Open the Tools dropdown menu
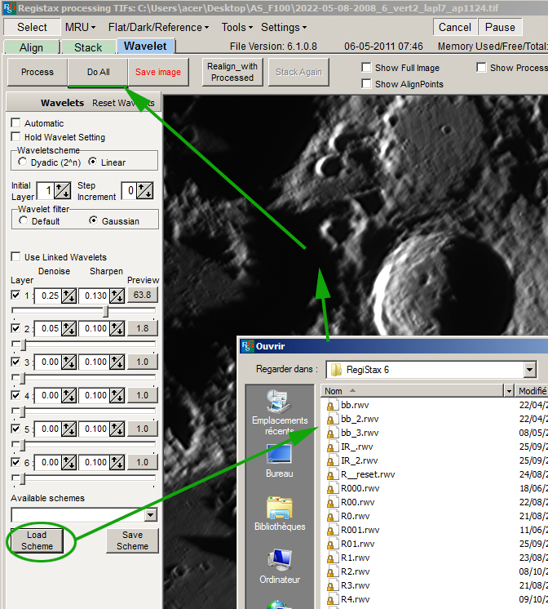548x609 pixels. click(x=237, y=27)
